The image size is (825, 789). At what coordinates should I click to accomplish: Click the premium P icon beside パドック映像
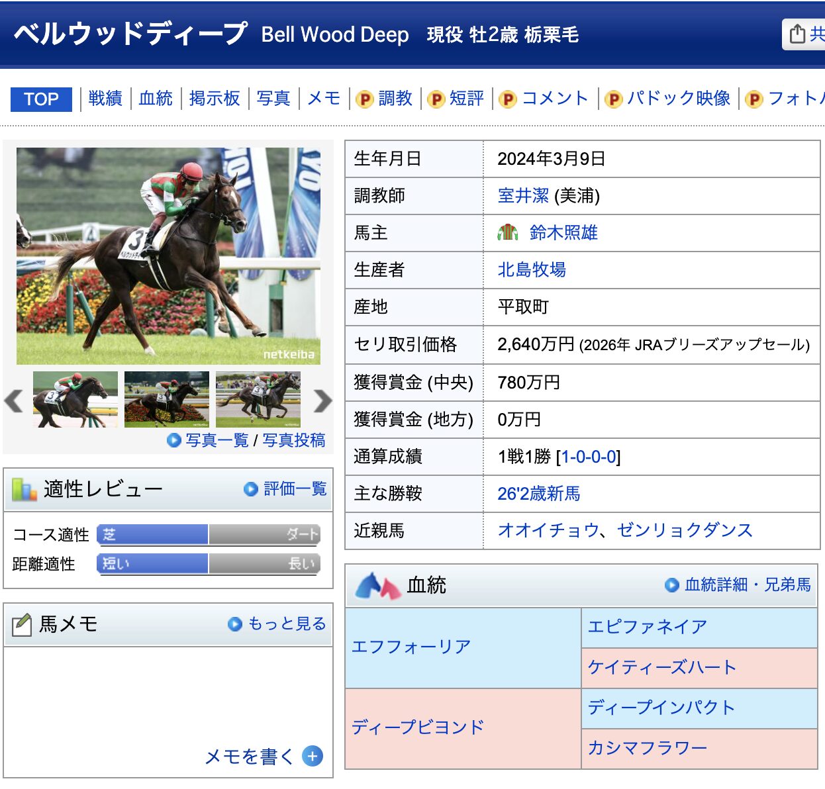(x=614, y=99)
